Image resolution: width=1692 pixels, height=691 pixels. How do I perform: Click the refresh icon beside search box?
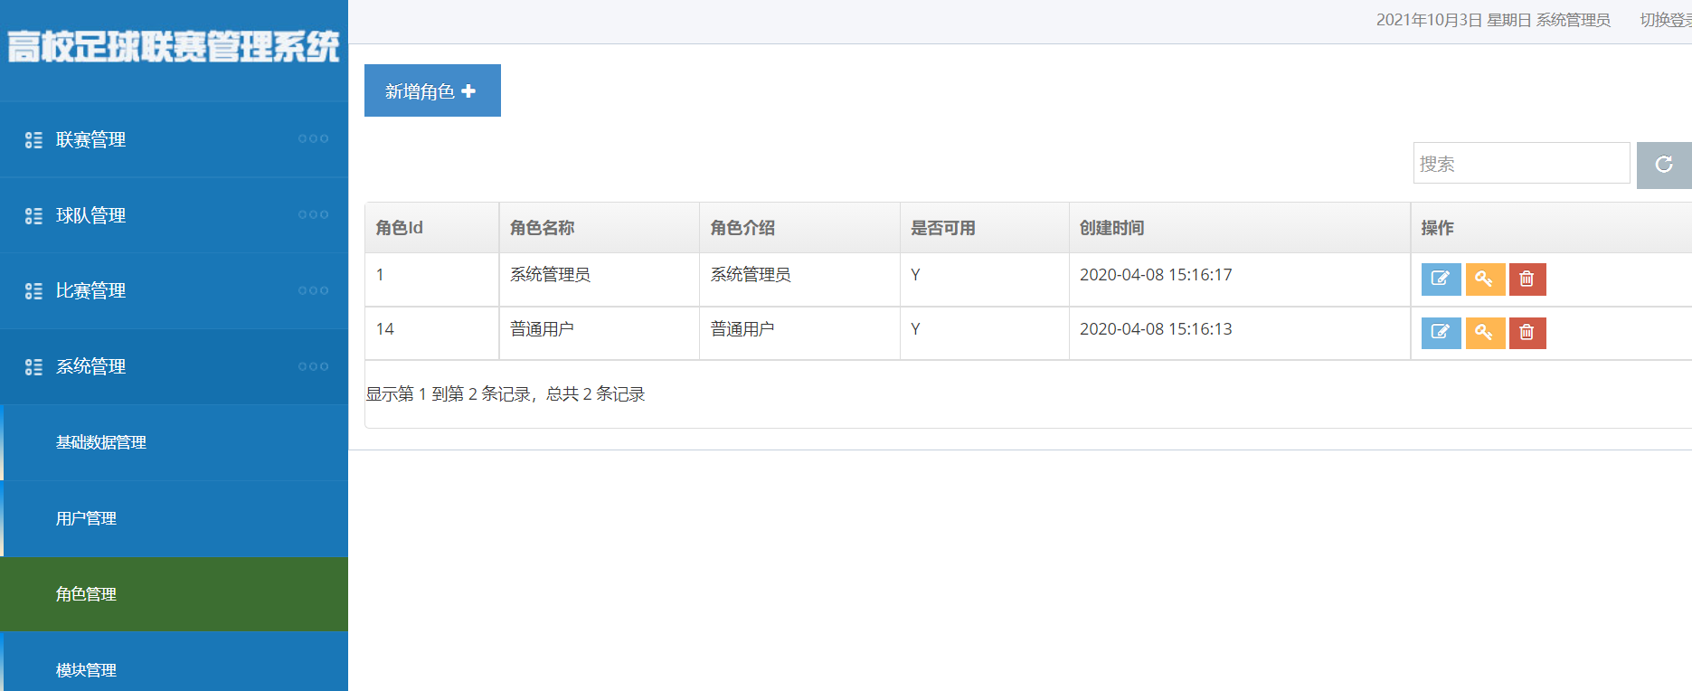pos(1664,165)
